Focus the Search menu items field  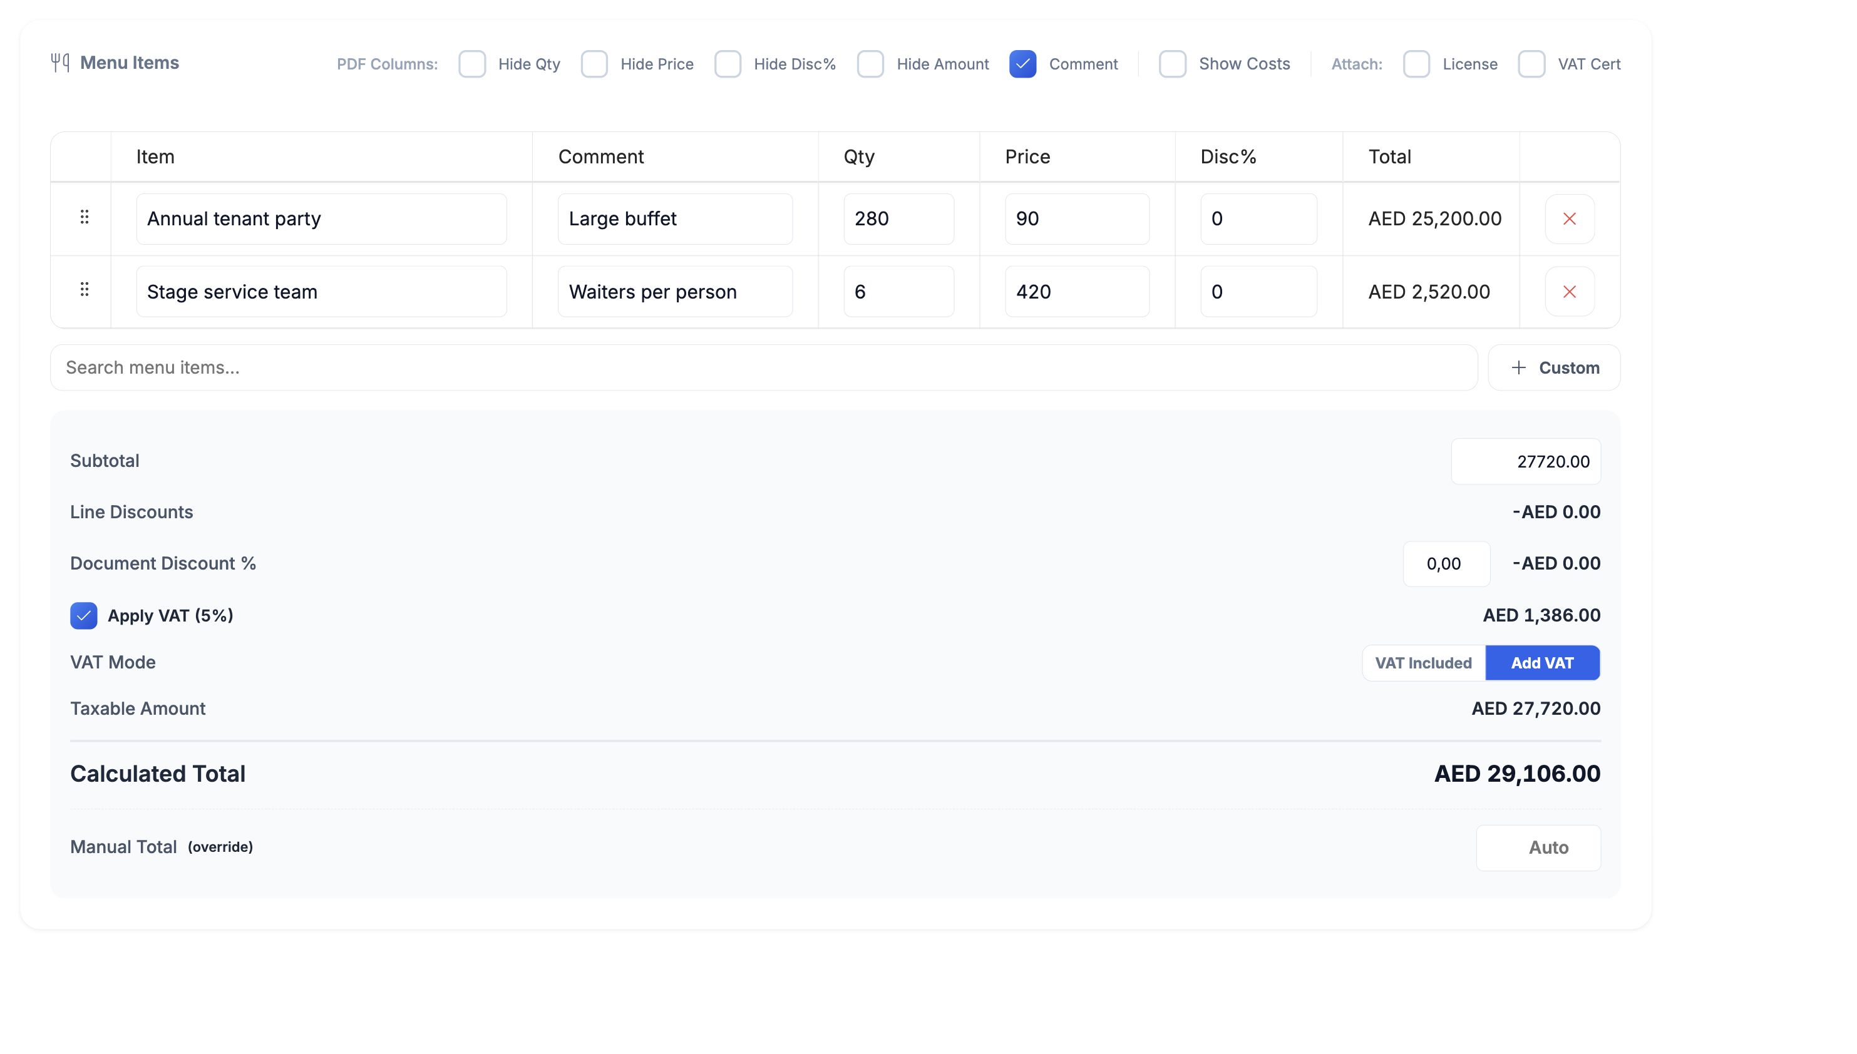click(763, 368)
